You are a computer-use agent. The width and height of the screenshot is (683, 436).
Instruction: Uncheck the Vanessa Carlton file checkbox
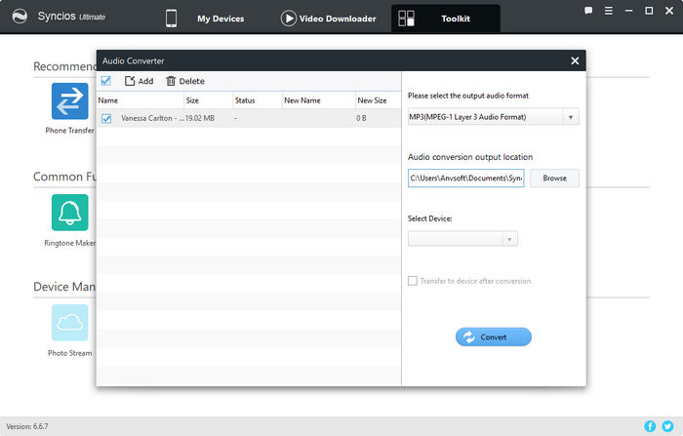click(106, 118)
